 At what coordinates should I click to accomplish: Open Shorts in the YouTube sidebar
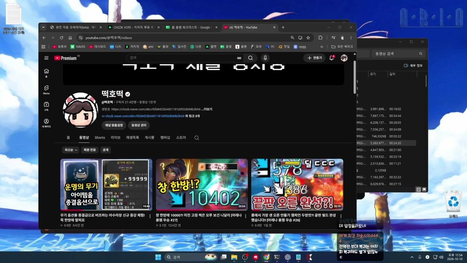(x=46, y=89)
